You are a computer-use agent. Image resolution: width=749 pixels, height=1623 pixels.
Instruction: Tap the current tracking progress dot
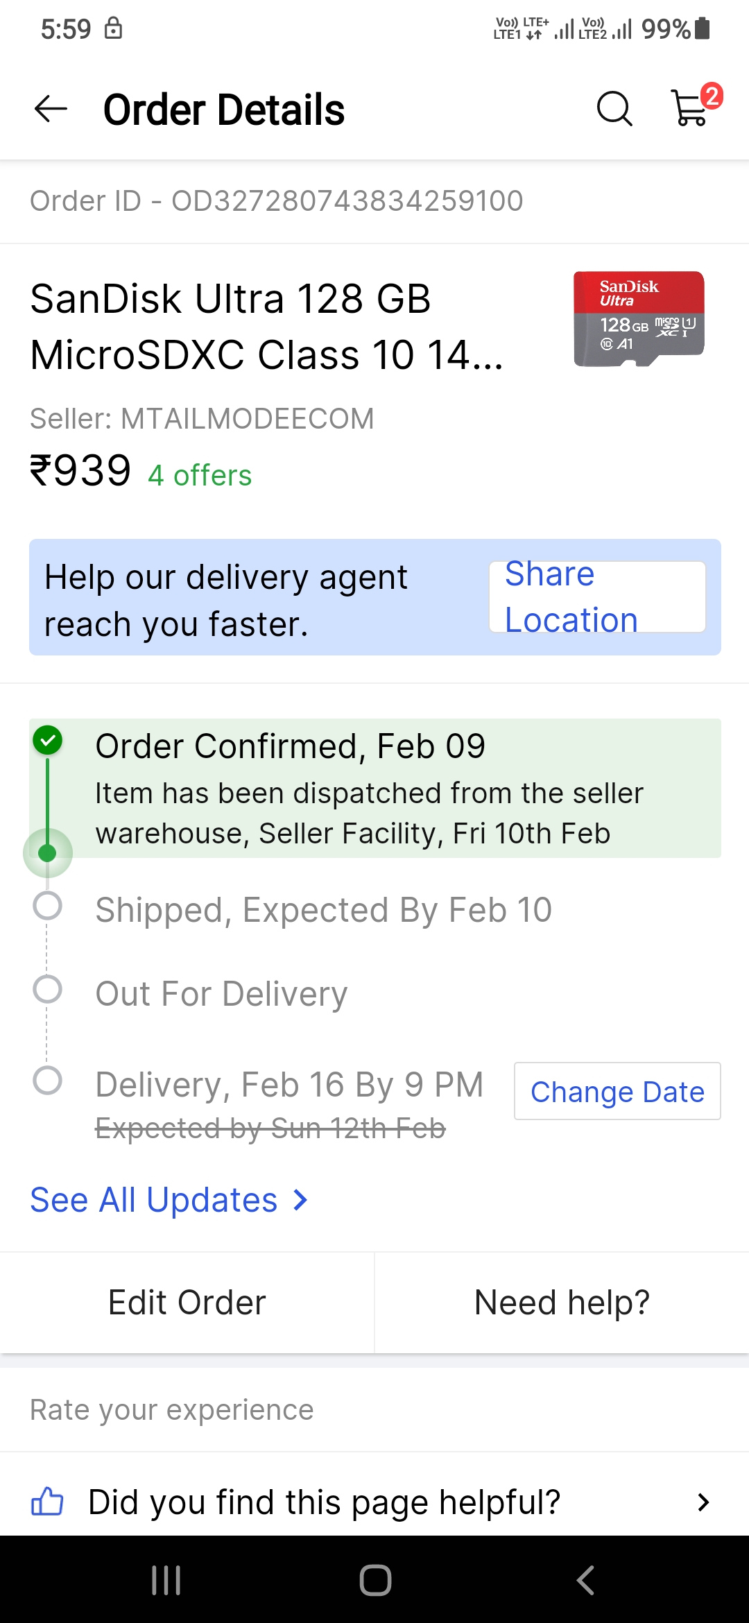coord(48,853)
